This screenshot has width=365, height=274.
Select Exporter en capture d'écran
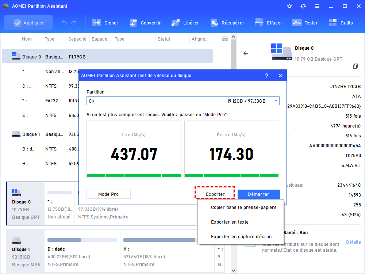[x=241, y=237]
